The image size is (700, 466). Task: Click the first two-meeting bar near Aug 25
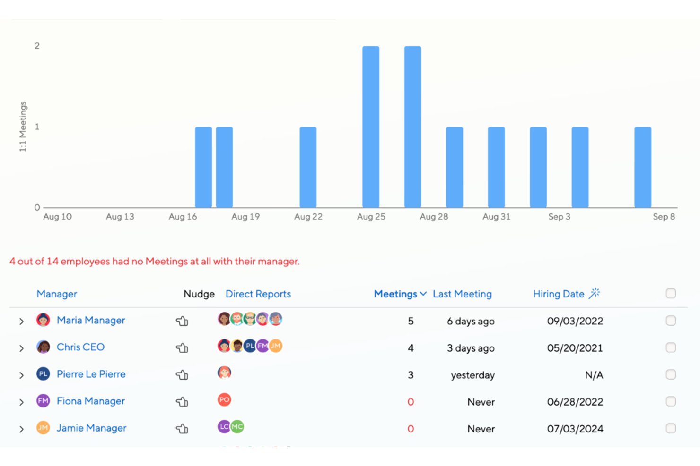pos(371,127)
